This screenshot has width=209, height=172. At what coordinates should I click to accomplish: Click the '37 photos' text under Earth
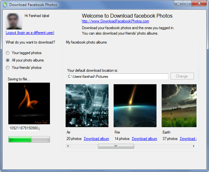pyautogui.click(x=170, y=139)
